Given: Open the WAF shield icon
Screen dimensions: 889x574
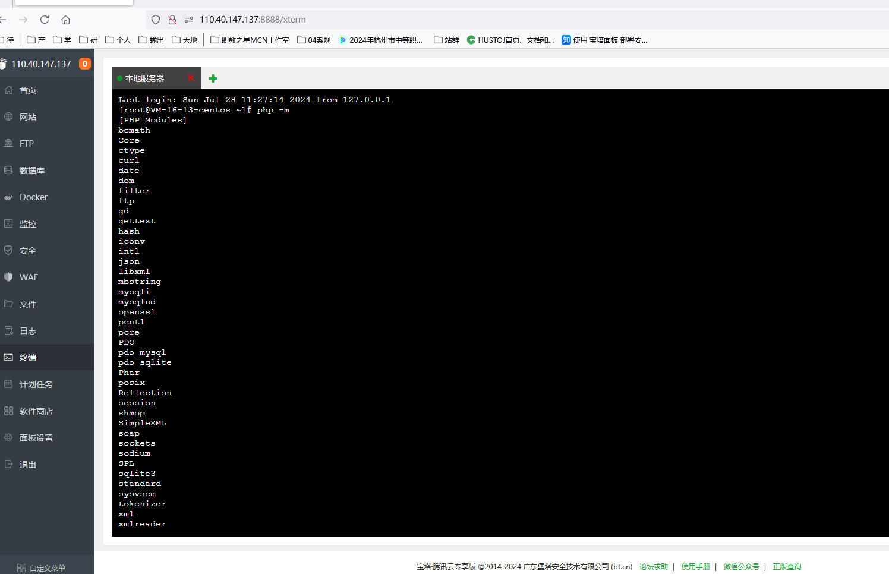Looking at the screenshot, I should tap(8, 277).
